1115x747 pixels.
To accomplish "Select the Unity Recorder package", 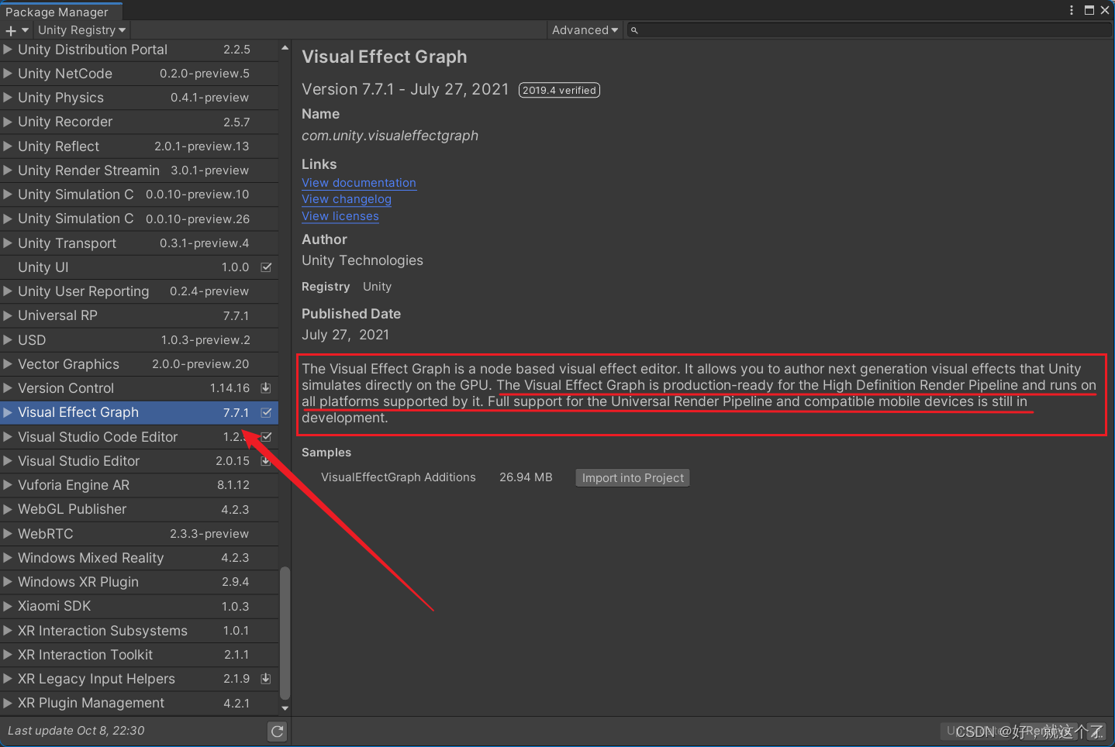I will (x=139, y=122).
